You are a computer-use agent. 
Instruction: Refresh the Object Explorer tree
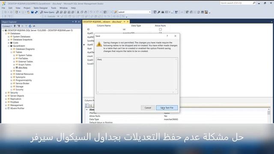coord(30,26)
